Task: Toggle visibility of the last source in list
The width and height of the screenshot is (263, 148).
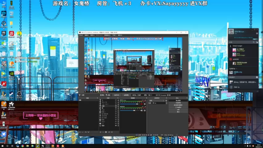Action: tap(116, 126)
